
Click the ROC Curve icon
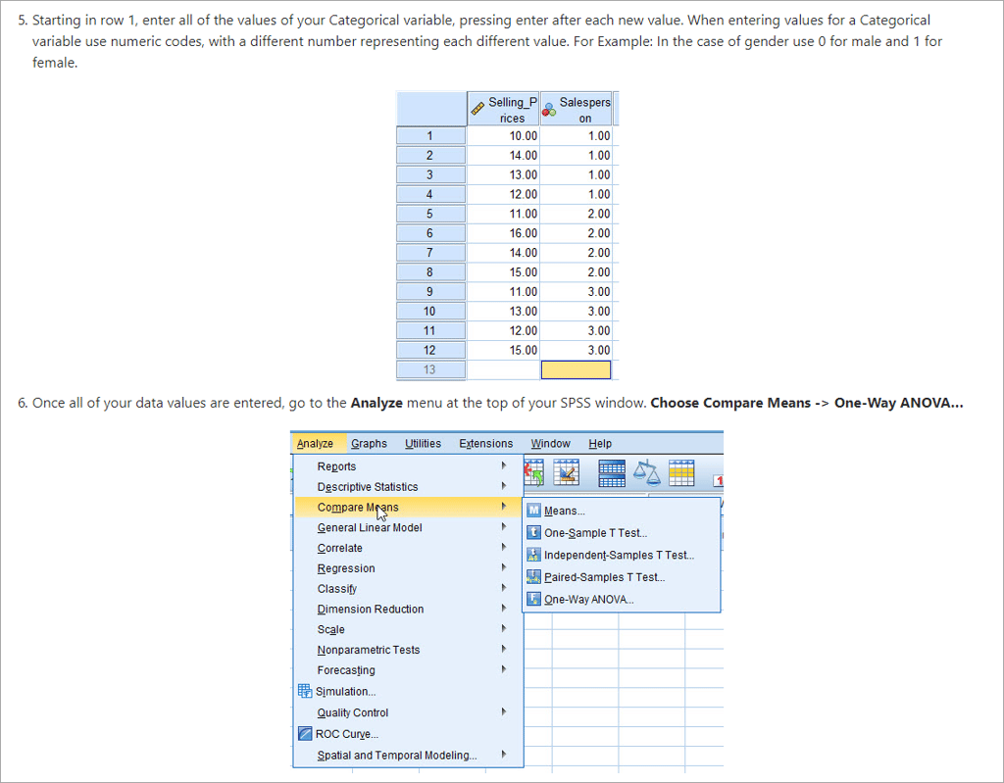click(305, 734)
